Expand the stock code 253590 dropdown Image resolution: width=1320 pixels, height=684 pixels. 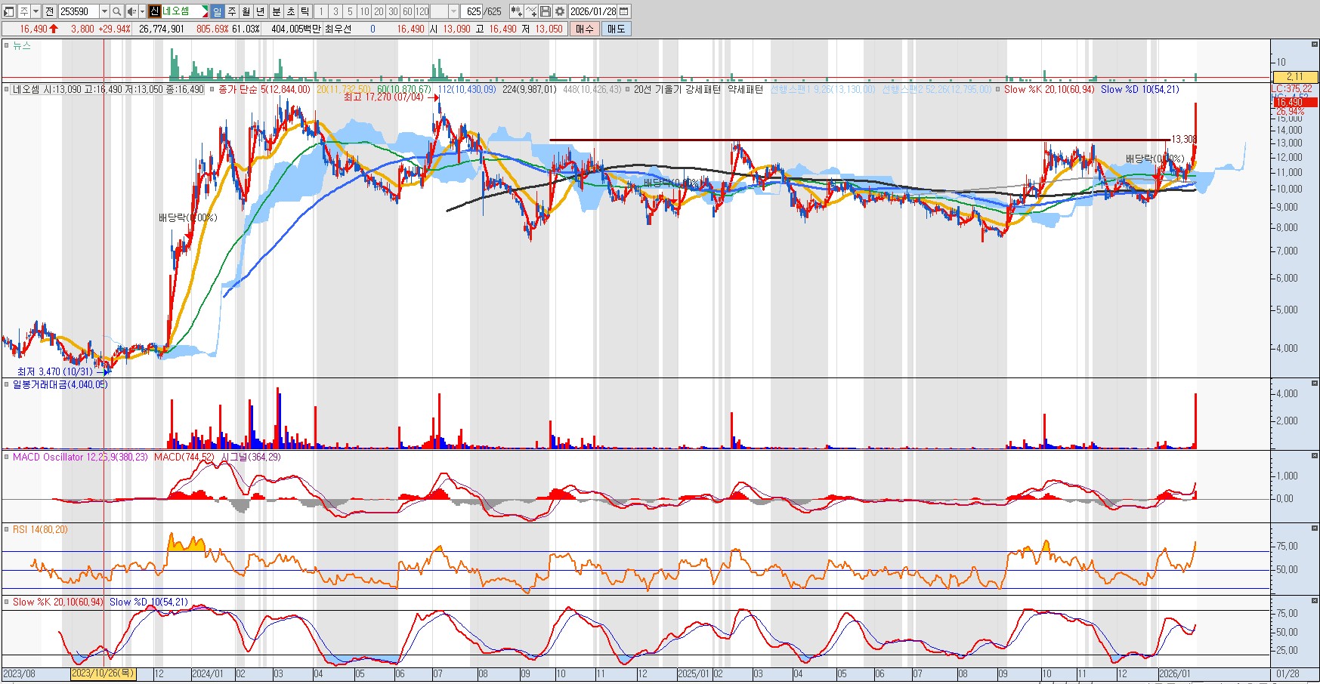tap(104, 11)
